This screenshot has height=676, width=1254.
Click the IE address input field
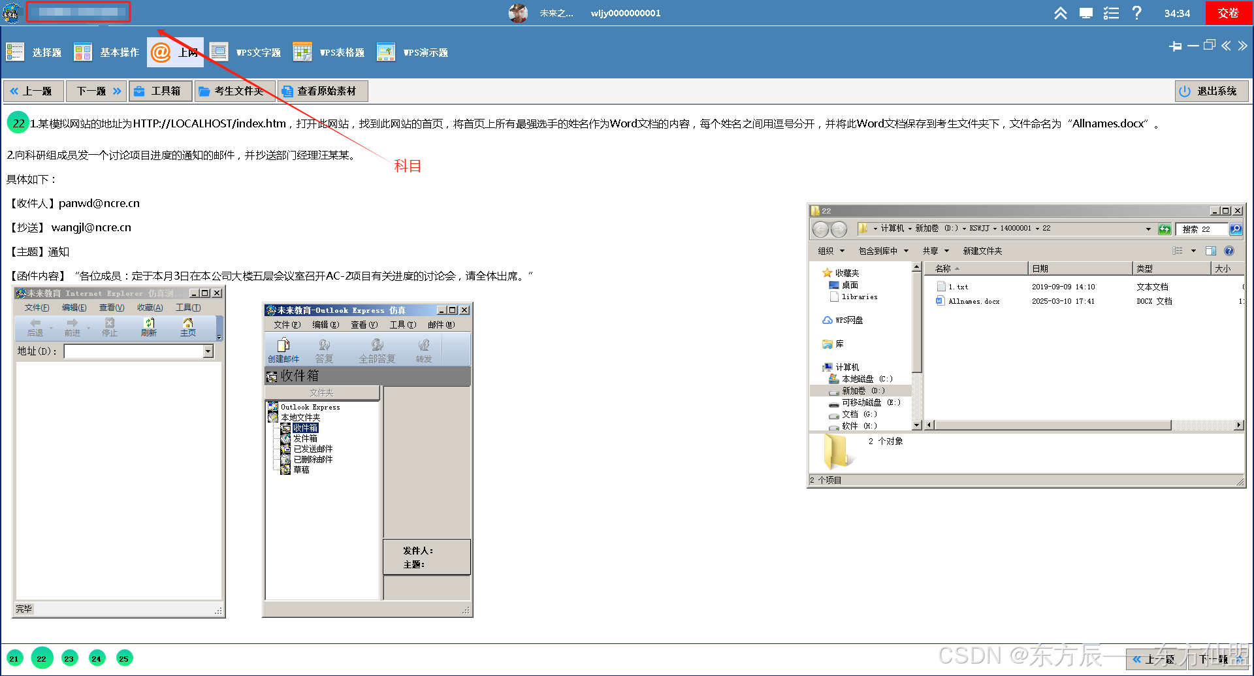[134, 351]
